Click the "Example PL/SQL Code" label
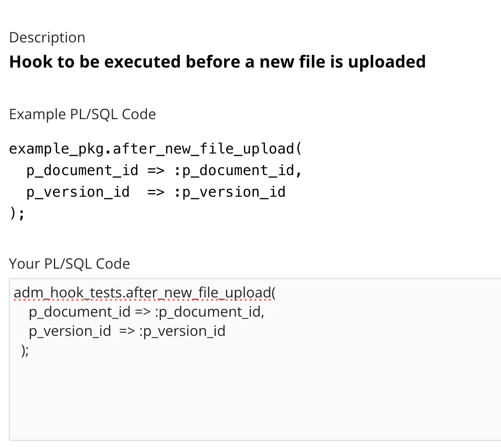The width and height of the screenshot is (501, 447). [x=82, y=114]
